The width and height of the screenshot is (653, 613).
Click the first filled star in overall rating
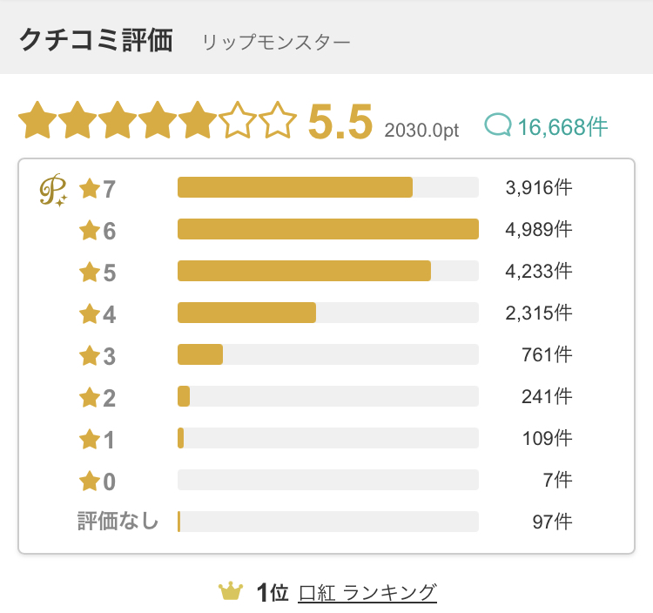click(37, 120)
